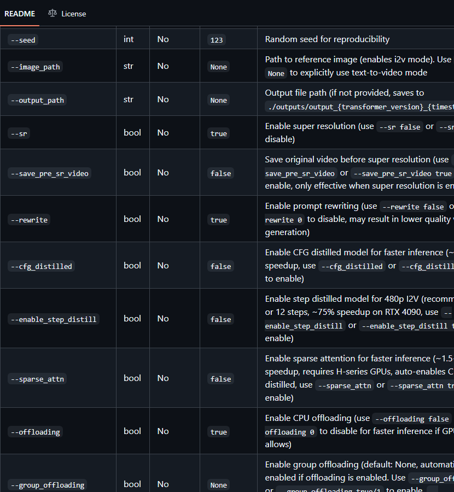This screenshot has height=492, width=454.
Task: Click the --sparse_attn argument label
Action: click(x=37, y=379)
